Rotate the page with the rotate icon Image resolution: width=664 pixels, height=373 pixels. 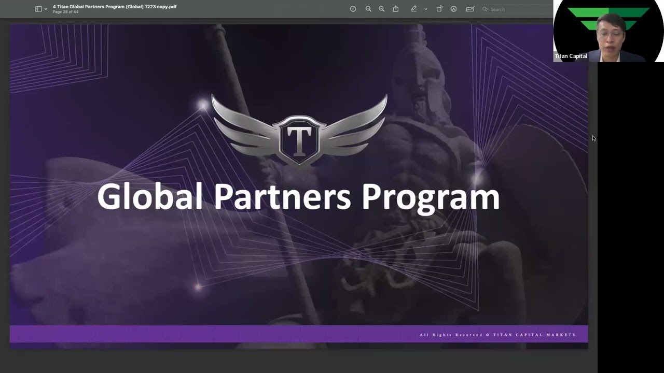pos(439,9)
